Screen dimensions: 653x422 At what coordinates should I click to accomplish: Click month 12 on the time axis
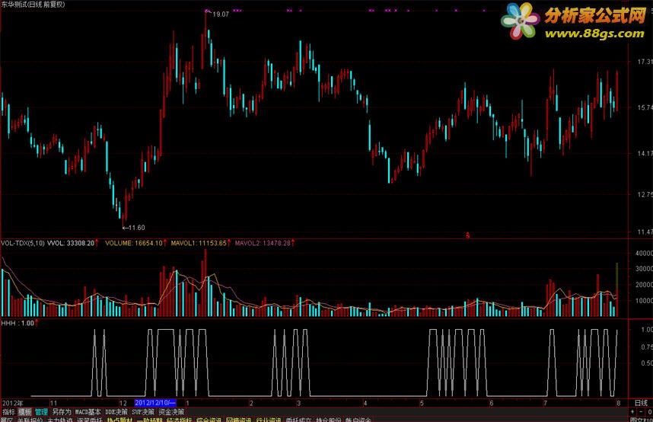(123, 403)
